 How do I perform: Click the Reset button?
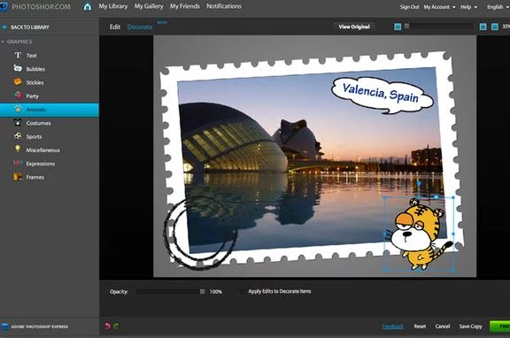coord(420,326)
